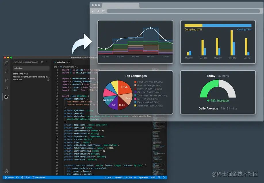The width and height of the screenshot is (264, 183).
Task: Change indentation via Spaces: 2
Action: 119,178
